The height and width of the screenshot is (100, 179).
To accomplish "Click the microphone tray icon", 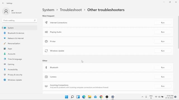I will coord(146,97).
